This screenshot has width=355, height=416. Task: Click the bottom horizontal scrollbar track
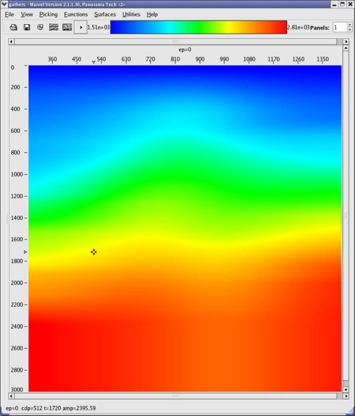coord(176,396)
